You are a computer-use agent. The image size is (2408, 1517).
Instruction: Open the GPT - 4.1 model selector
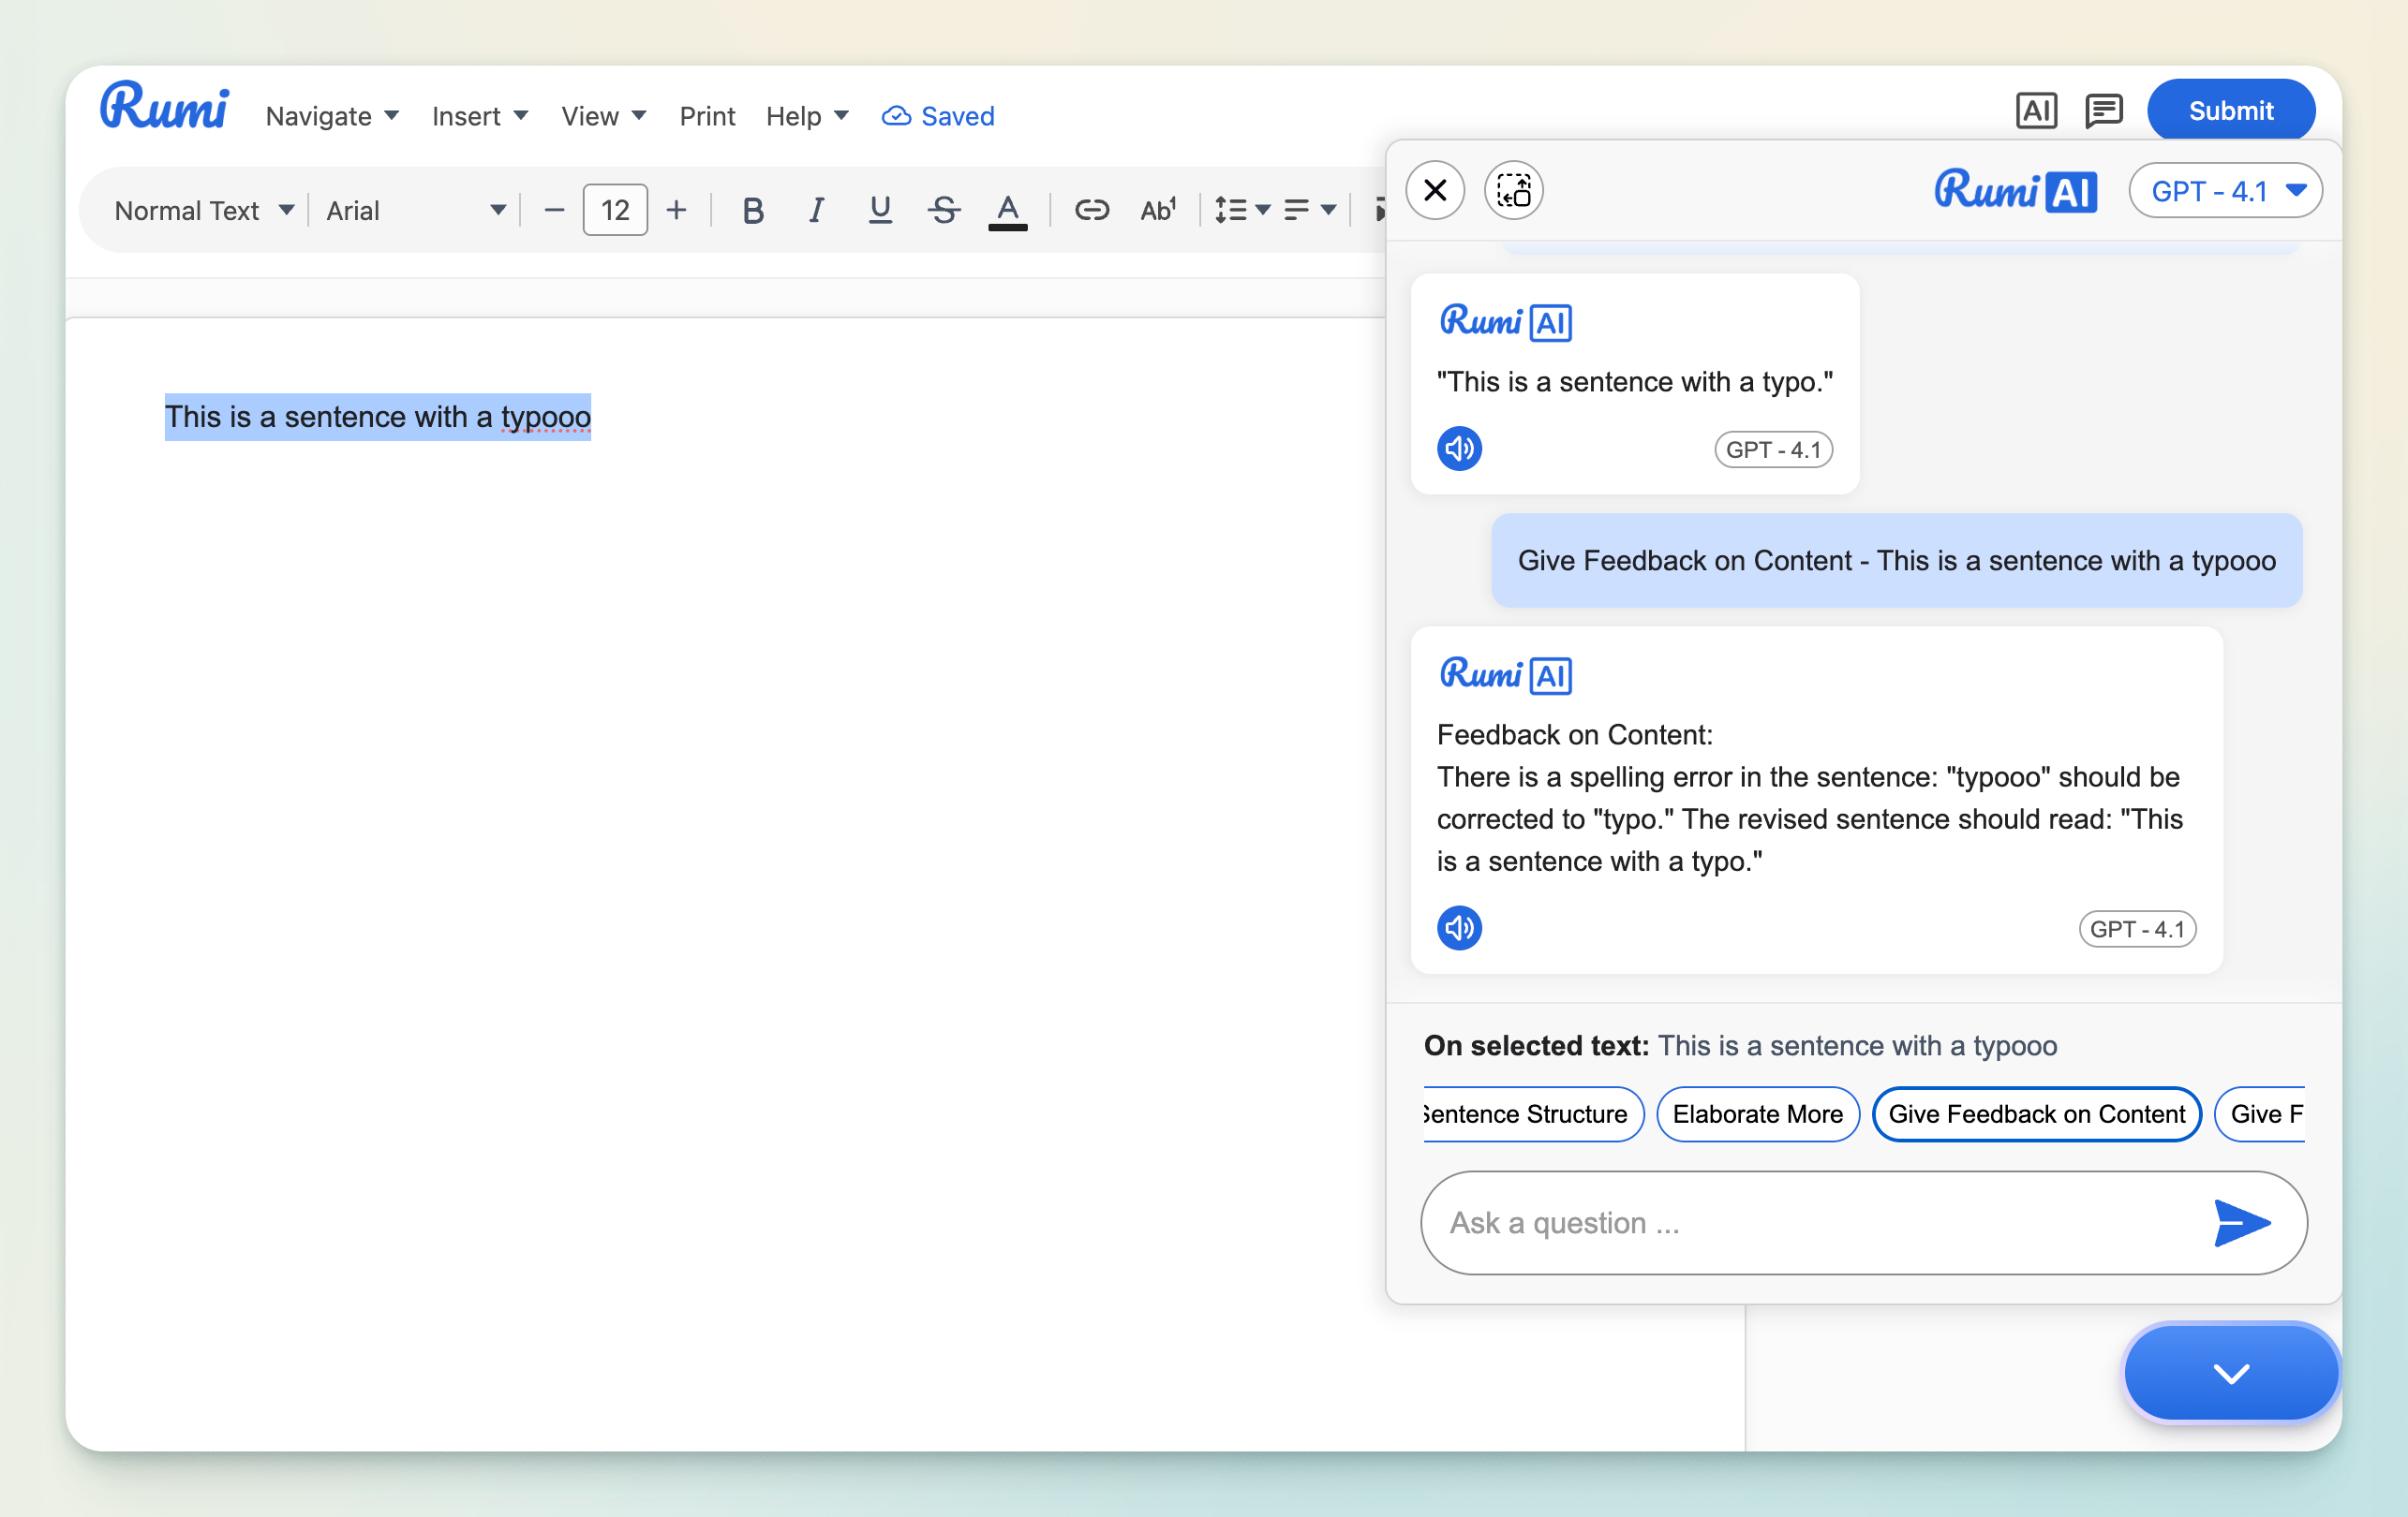(2225, 190)
